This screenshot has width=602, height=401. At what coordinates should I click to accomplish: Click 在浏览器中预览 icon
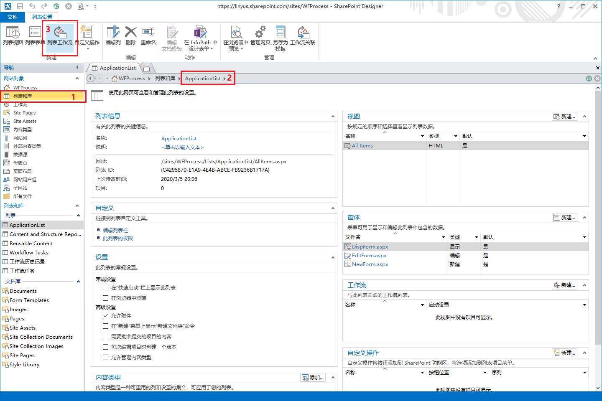tap(236, 38)
